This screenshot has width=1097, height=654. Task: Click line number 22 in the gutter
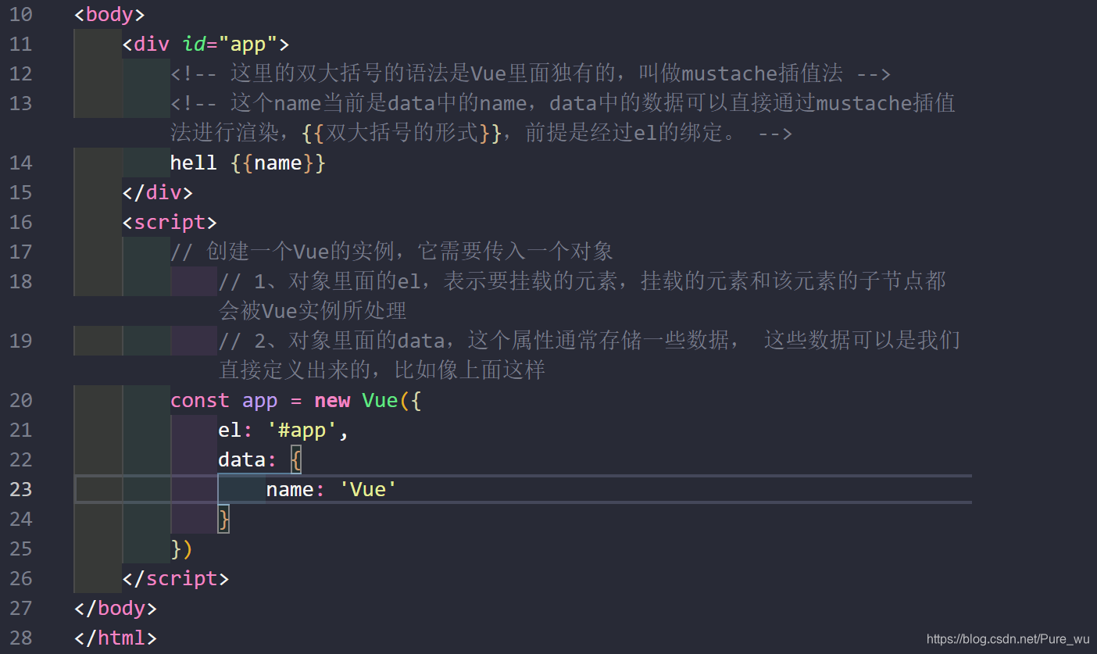tap(21, 459)
